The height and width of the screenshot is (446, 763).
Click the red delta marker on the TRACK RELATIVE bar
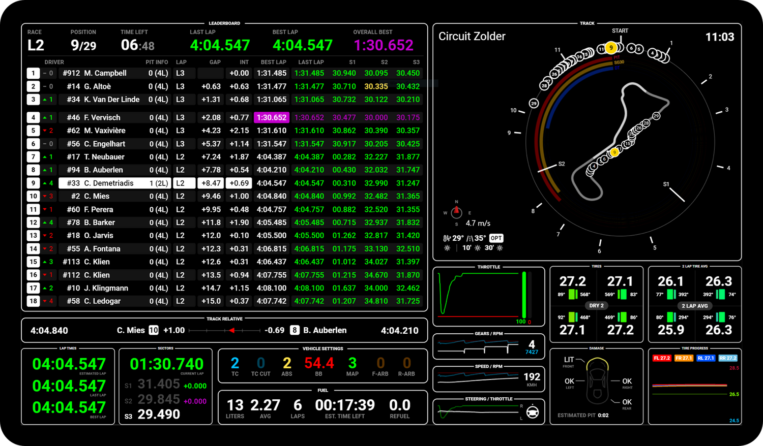232,330
